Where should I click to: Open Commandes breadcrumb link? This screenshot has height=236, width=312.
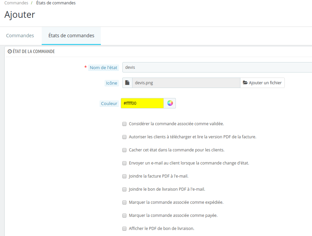[16, 3]
